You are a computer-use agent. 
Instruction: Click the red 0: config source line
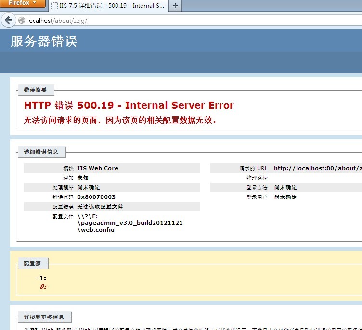[x=43, y=287]
